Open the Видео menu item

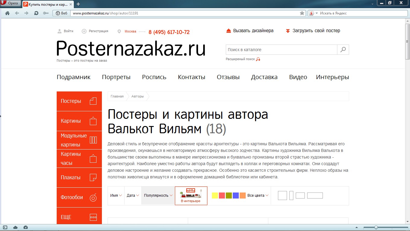[x=298, y=77]
